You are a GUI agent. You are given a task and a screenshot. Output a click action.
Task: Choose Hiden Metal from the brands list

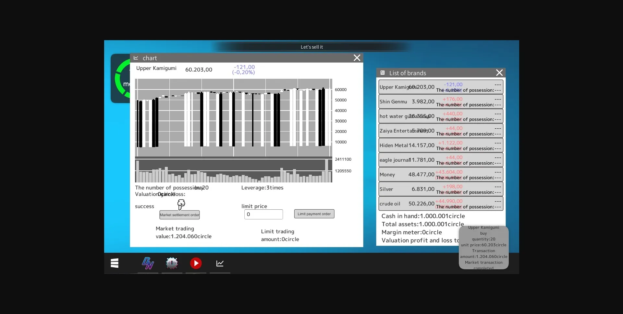(441, 145)
